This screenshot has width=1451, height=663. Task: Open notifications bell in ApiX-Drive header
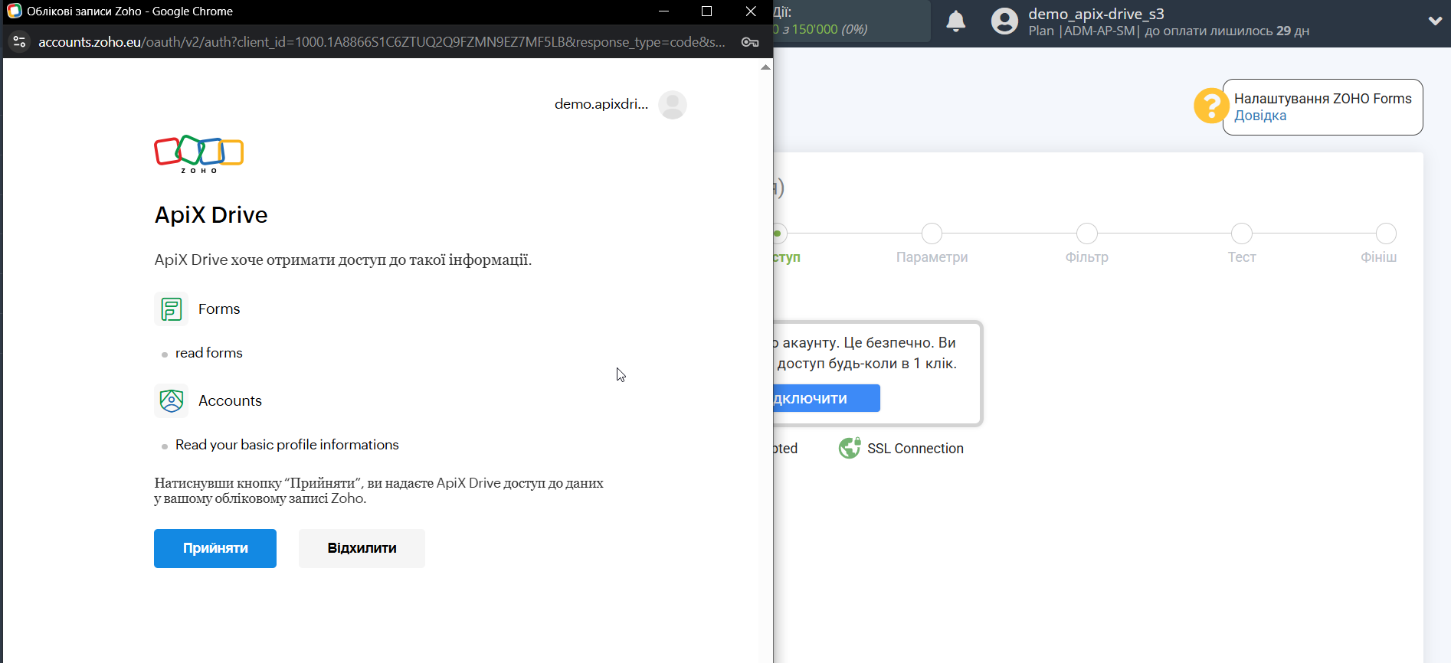(956, 21)
